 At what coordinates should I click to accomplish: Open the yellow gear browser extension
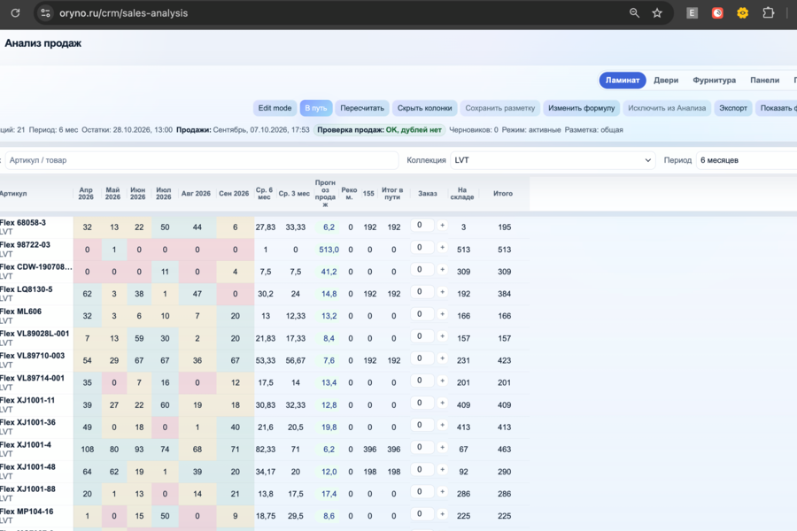(743, 13)
